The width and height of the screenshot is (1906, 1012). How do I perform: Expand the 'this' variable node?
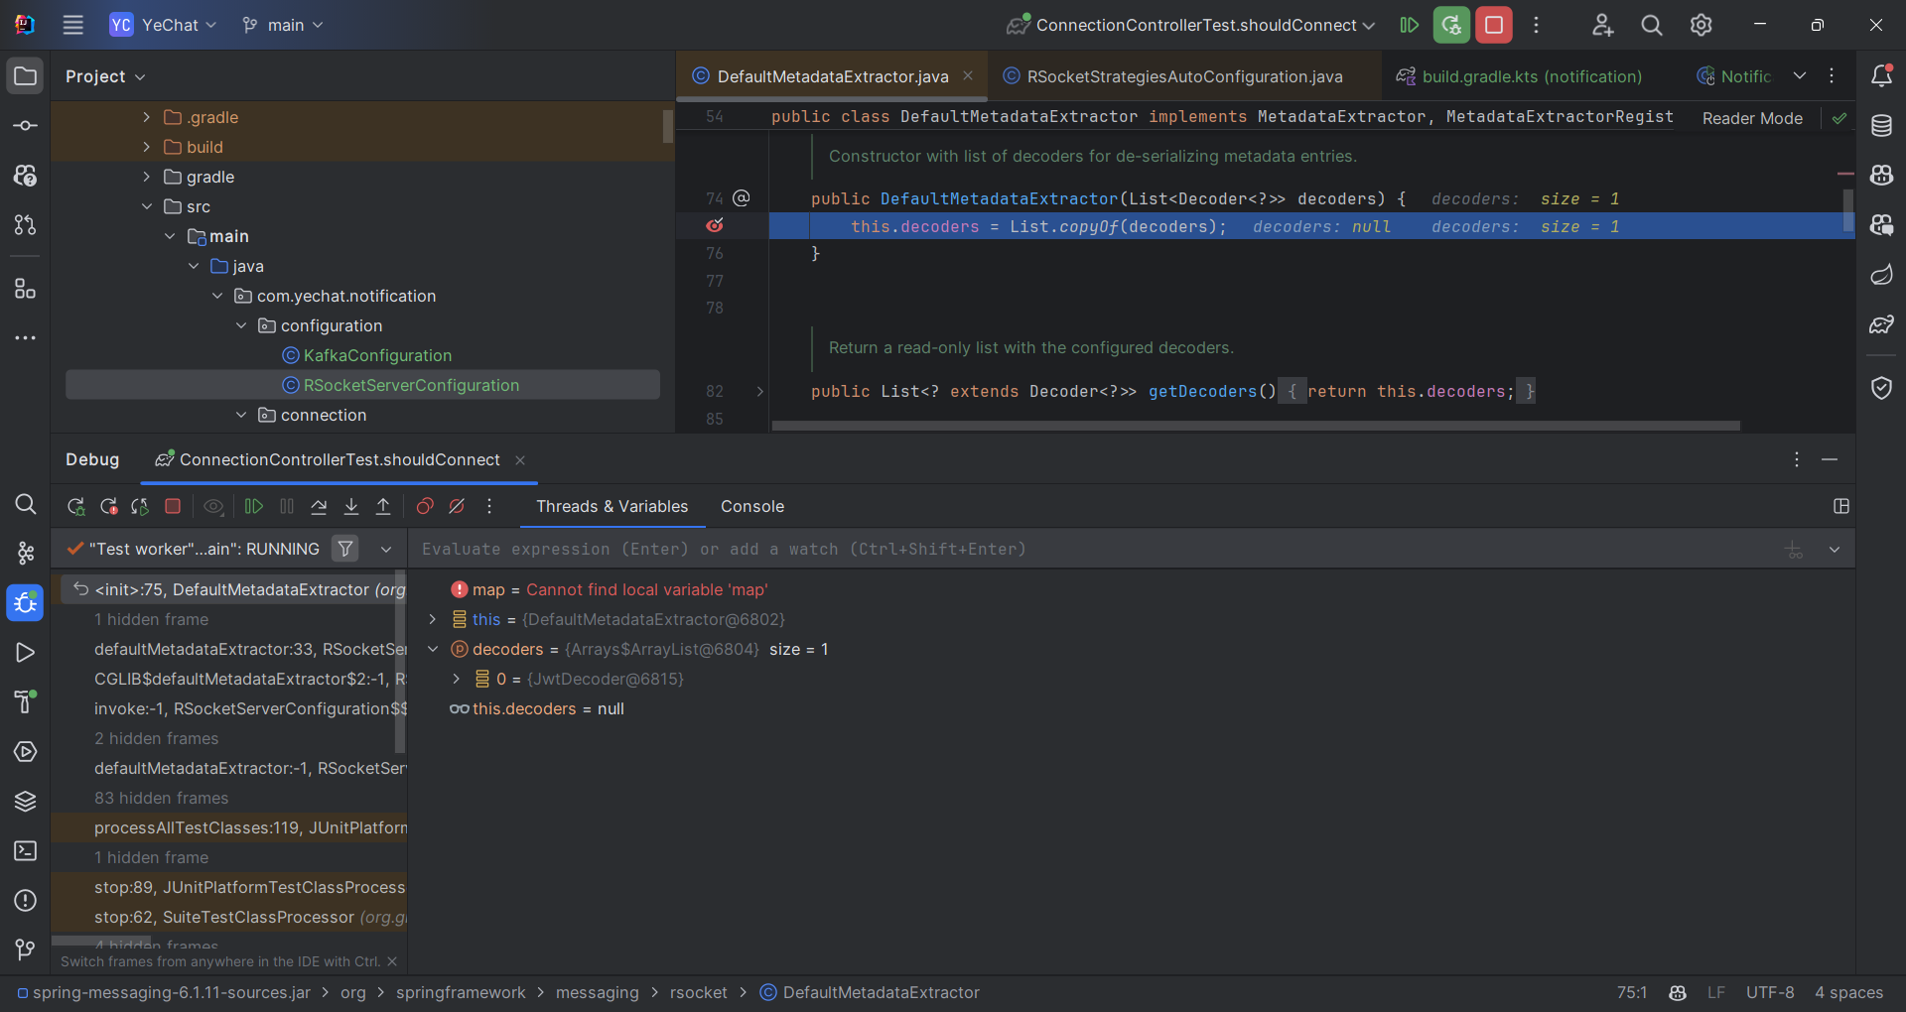click(433, 619)
